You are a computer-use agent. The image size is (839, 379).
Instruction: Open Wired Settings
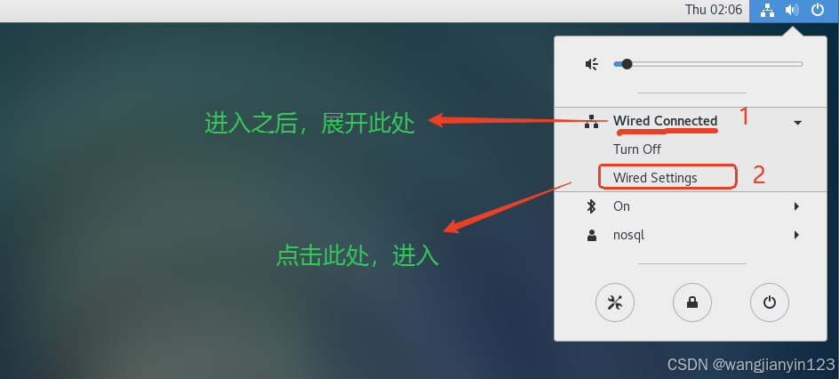(655, 178)
